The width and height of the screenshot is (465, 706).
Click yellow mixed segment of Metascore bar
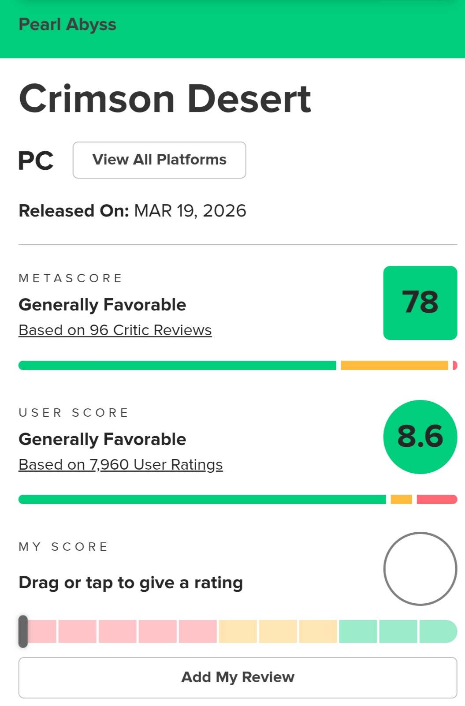click(394, 365)
